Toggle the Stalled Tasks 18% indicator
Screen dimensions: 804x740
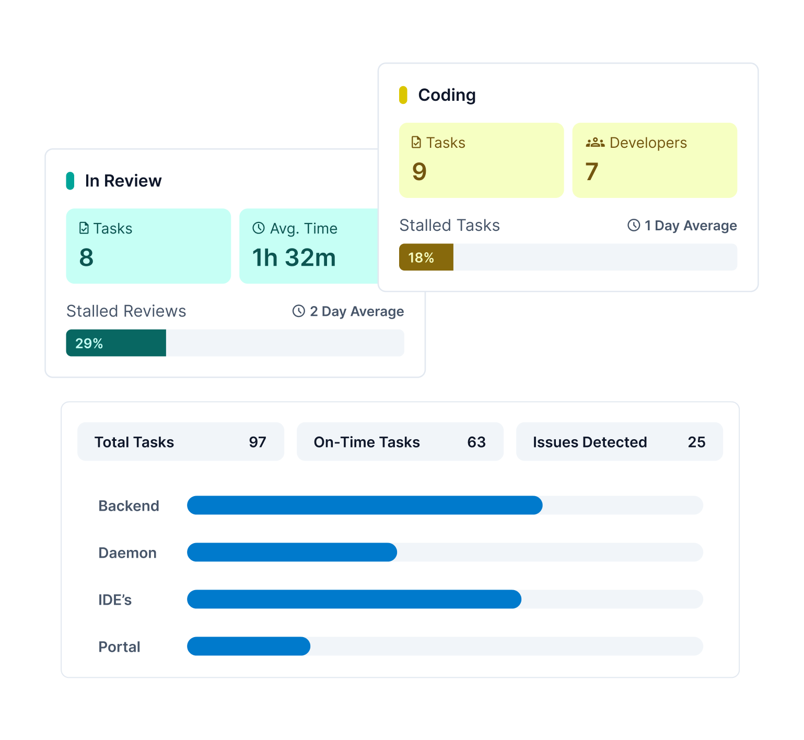(426, 257)
